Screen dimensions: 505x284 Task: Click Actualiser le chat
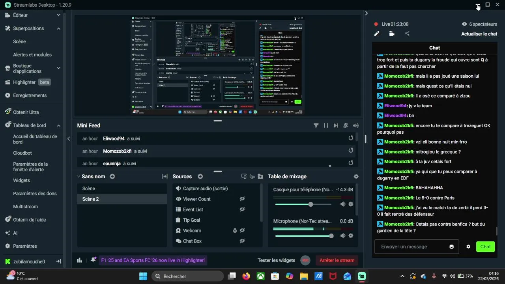pyautogui.click(x=479, y=34)
